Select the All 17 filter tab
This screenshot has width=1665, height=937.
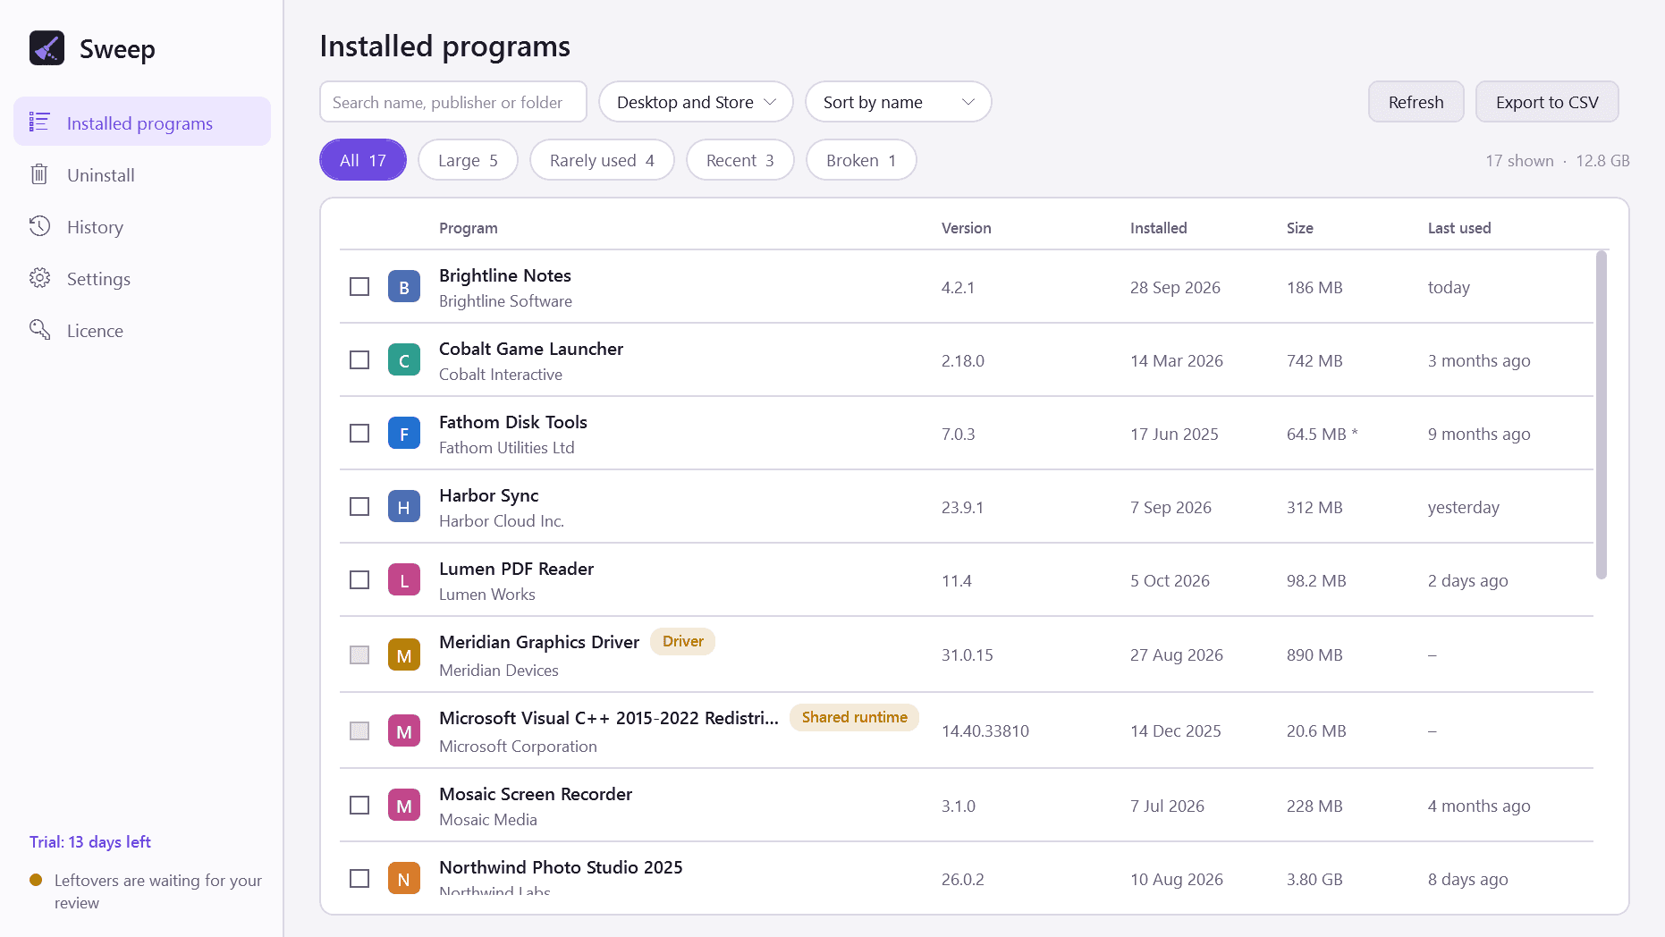pyautogui.click(x=363, y=160)
